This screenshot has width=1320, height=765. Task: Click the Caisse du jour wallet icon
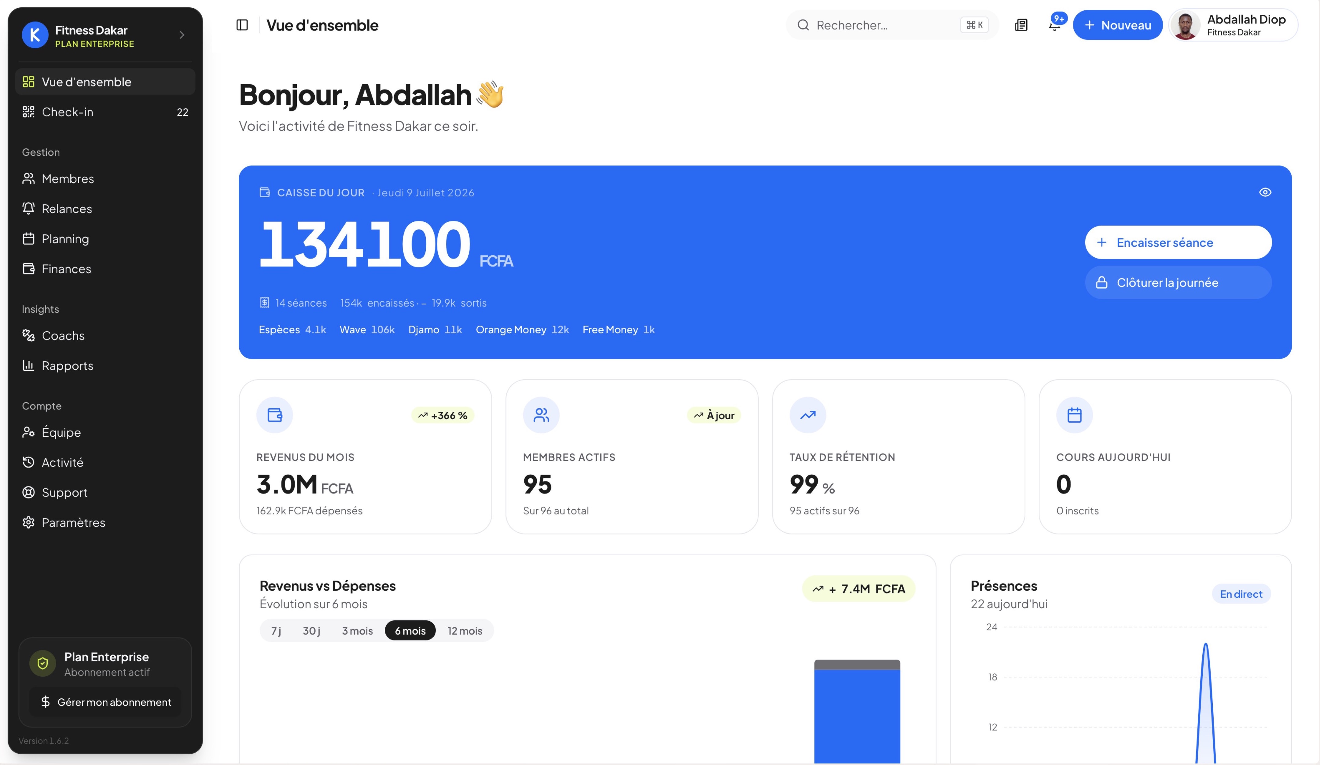265,193
